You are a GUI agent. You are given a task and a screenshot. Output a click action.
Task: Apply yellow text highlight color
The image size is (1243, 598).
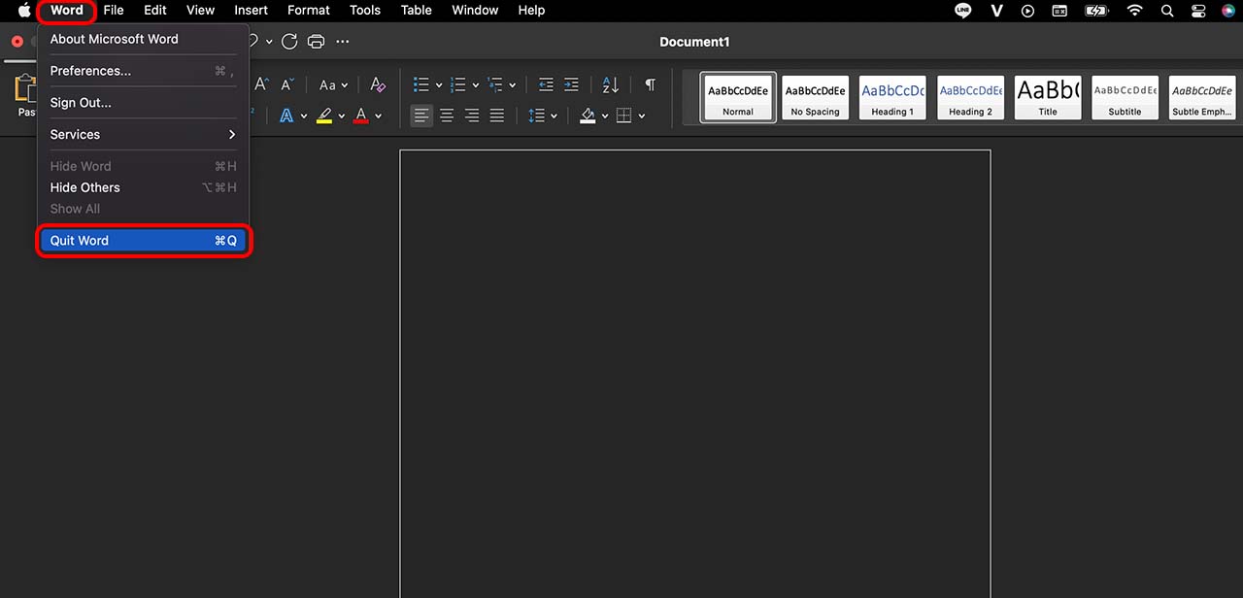coord(324,116)
